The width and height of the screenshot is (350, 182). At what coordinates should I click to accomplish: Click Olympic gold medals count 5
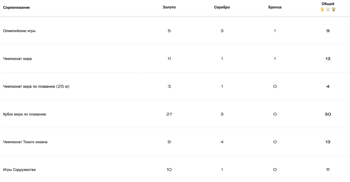pyautogui.click(x=169, y=31)
